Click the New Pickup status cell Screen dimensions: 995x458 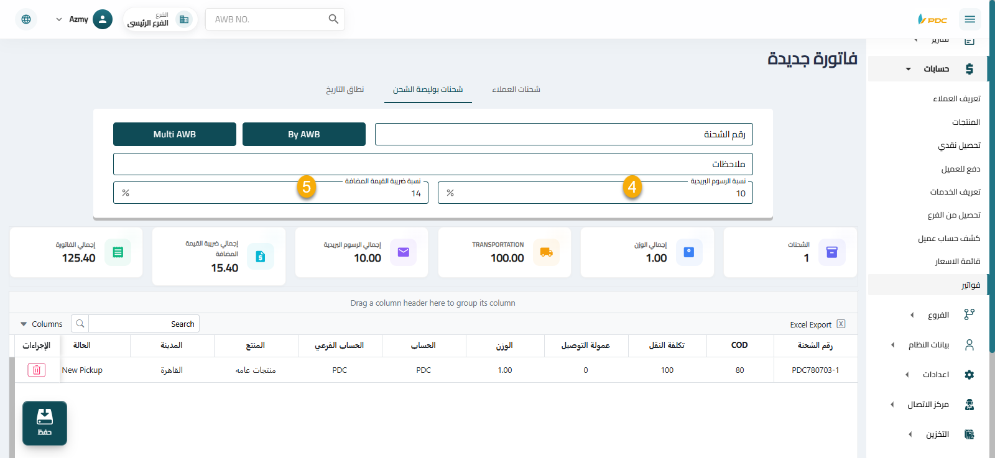tap(82, 370)
